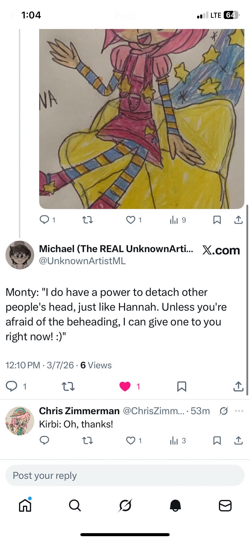Open Chris Zimmerman's profile name
The width and height of the screenshot is (250, 541).
point(79,411)
